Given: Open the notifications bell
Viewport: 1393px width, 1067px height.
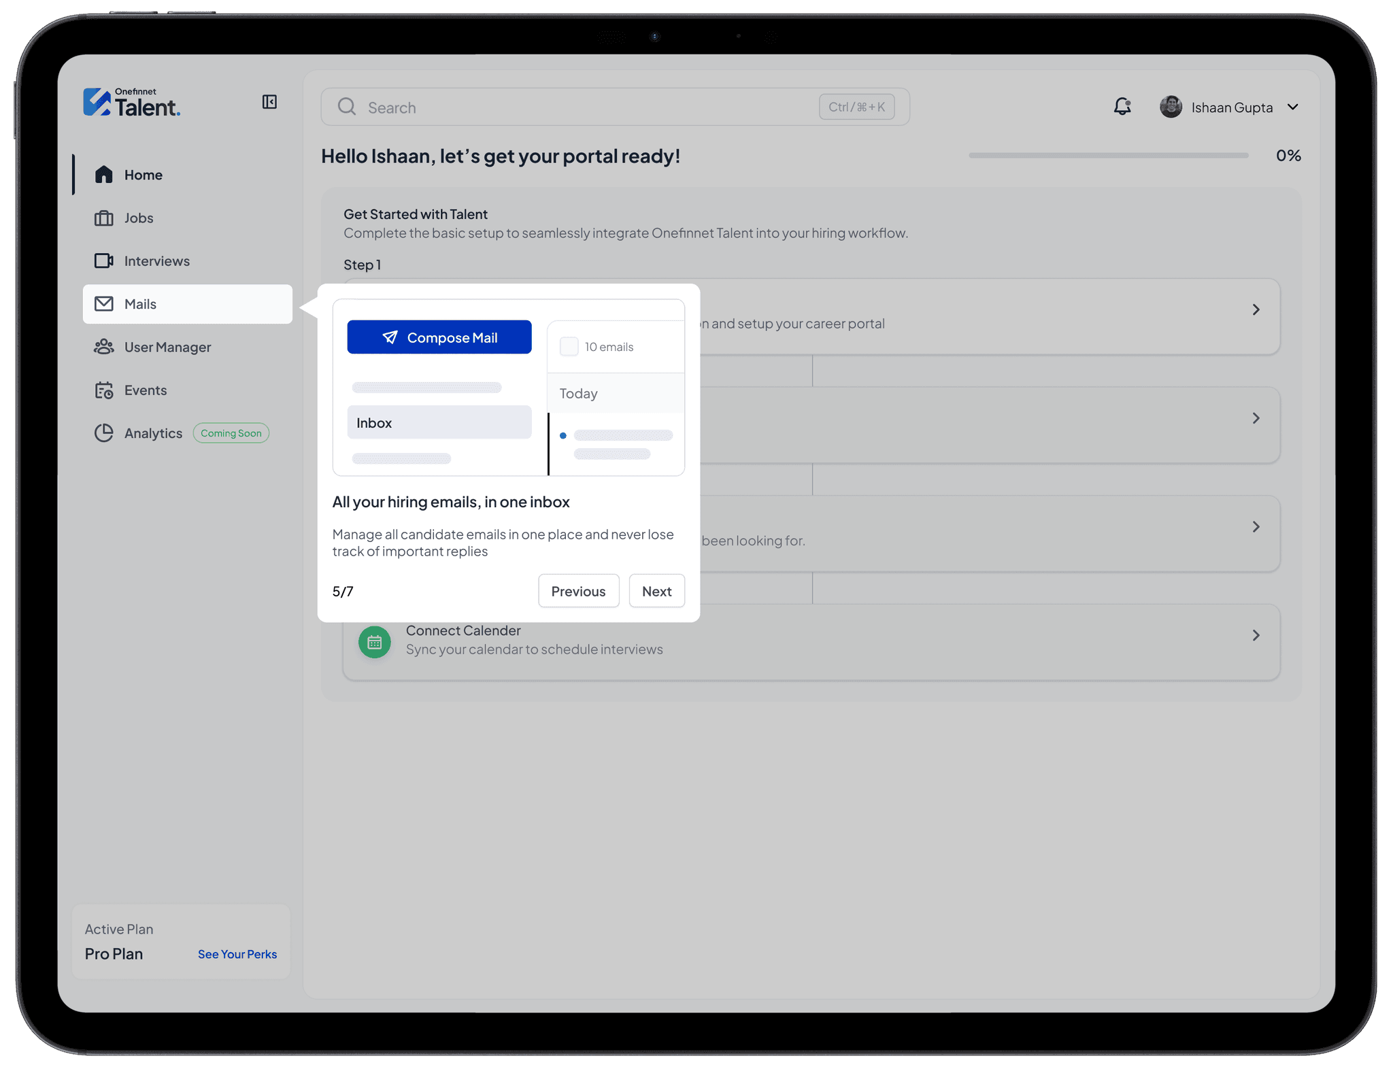Looking at the screenshot, I should pos(1122,107).
